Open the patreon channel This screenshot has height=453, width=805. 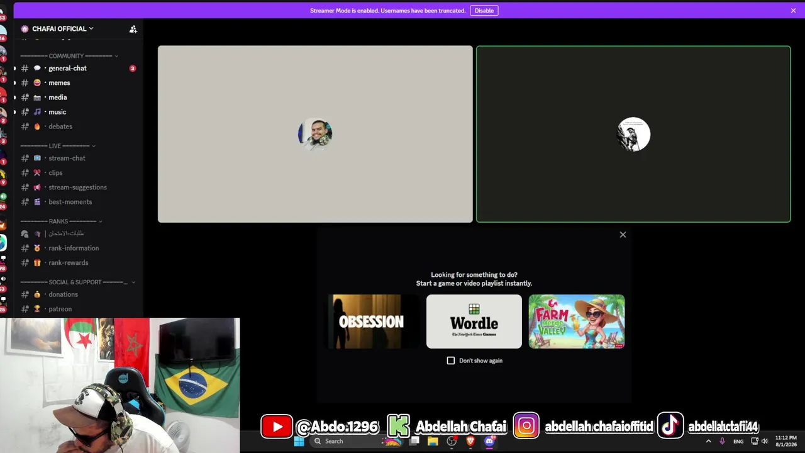point(79,308)
